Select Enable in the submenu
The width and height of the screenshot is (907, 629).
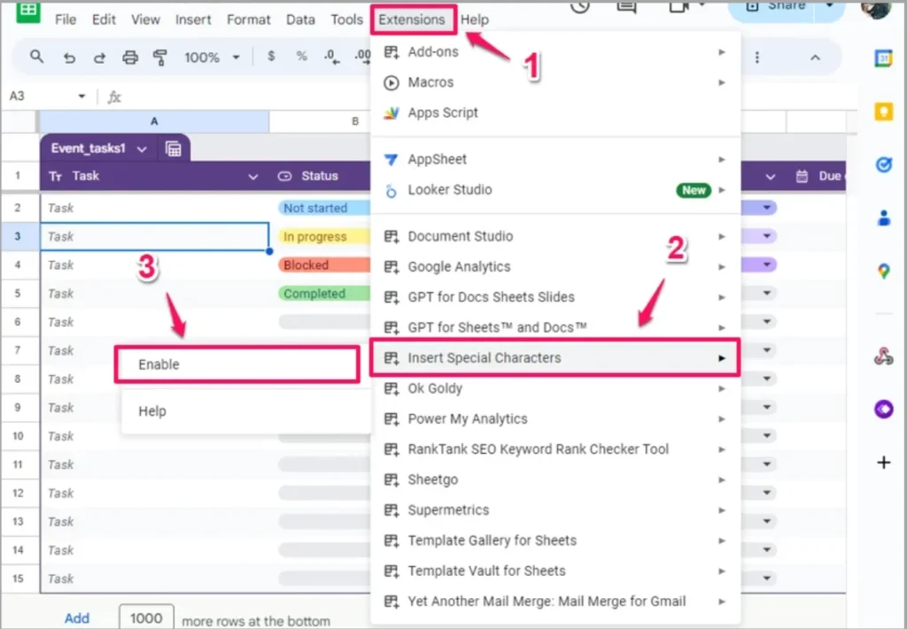237,364
